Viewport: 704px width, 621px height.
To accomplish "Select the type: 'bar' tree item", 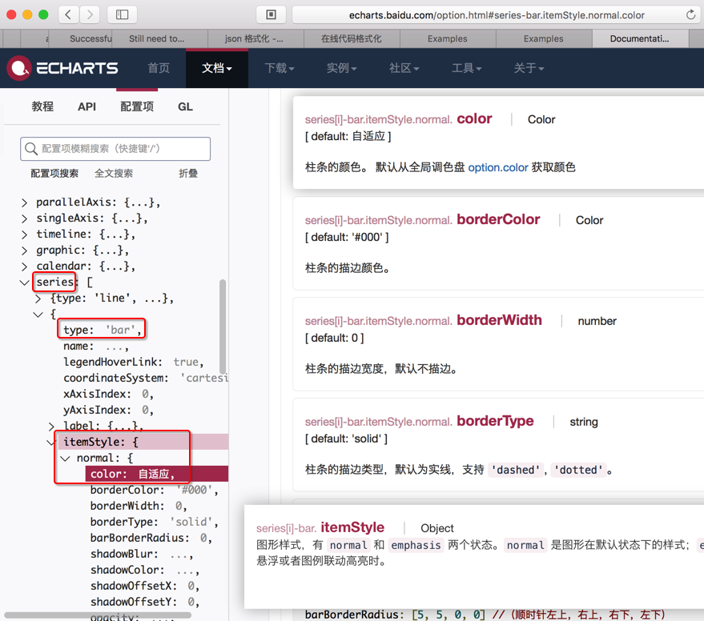I will [x=102, y=330].
